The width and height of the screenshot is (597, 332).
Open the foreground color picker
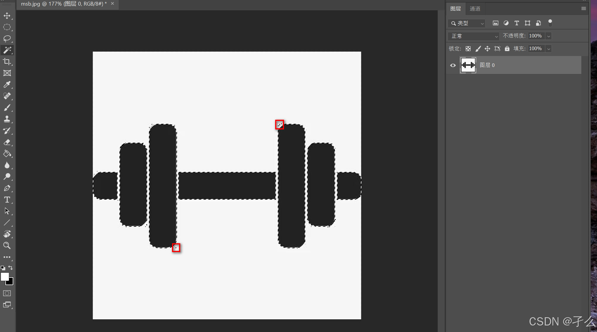point(4,277)
